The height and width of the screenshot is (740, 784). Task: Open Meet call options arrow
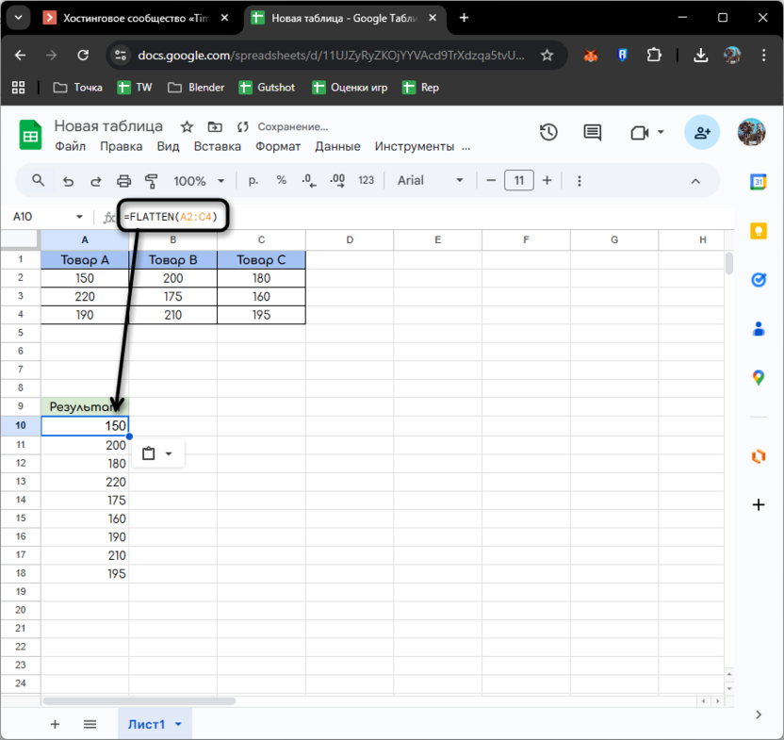click(661, 133)
